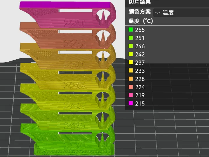Select the 246 temperature value text
The image size is (209, 157).
[140, 46]
